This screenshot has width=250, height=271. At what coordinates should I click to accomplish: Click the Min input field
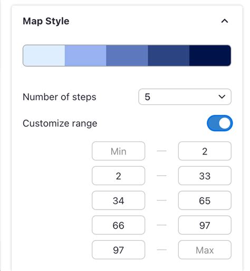tap(119, 151)
